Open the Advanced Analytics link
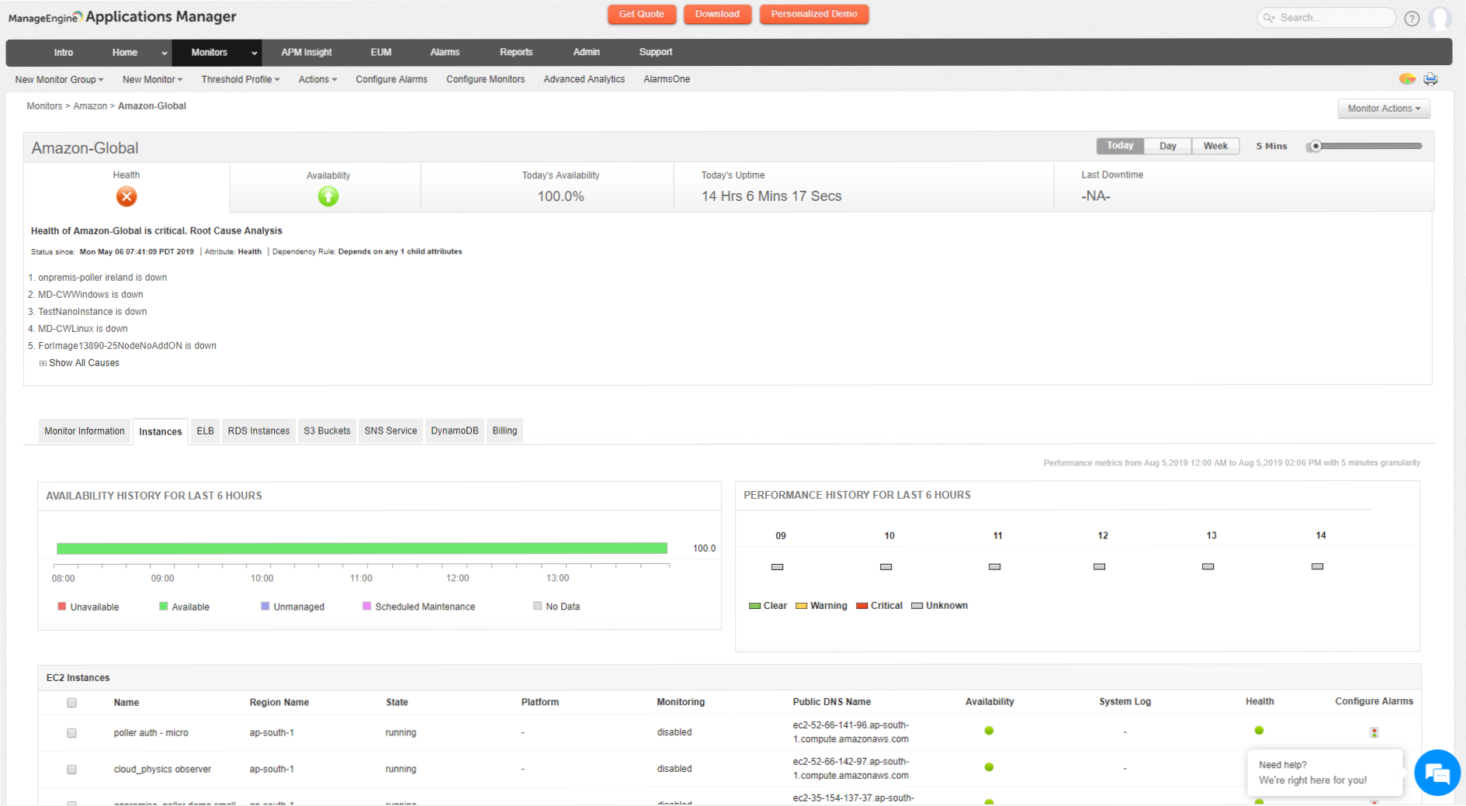1466x806 pixels. pyautogui.click(x=584, y=79)
